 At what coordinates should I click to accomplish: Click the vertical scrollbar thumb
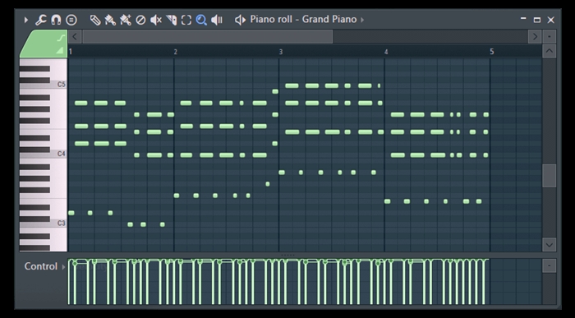[x=549, y=176]
